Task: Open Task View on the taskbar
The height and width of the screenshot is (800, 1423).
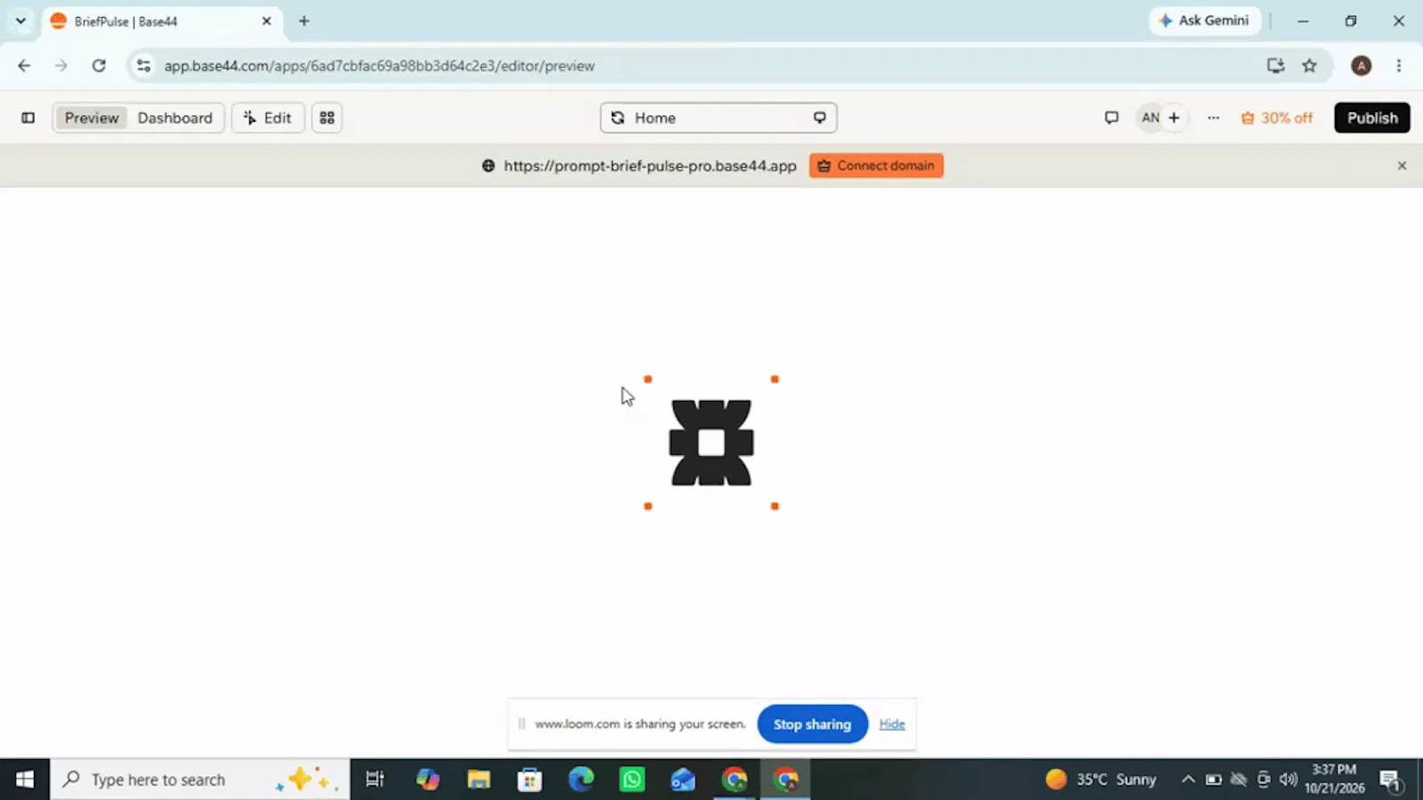Action: pos(375,780)
